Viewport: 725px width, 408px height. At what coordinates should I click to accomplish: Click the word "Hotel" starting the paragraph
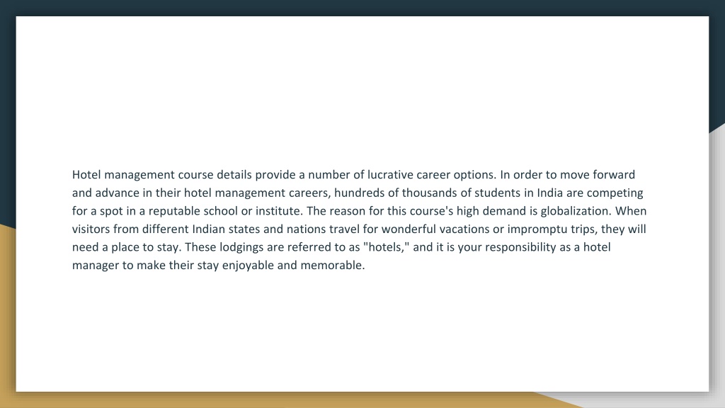coord(86,174)
